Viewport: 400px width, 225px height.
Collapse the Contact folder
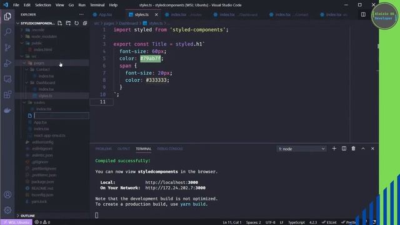click(x=43, y=69)
